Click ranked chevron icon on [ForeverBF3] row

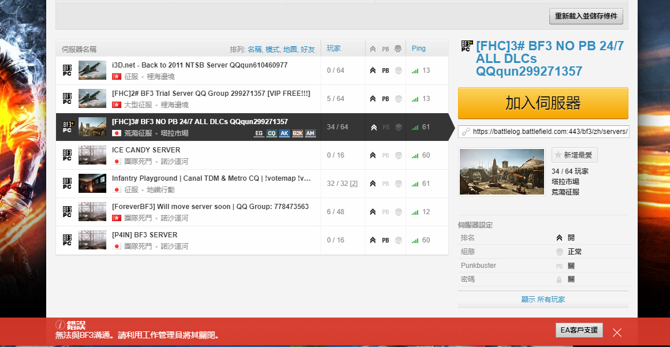[x=373, y=212]
